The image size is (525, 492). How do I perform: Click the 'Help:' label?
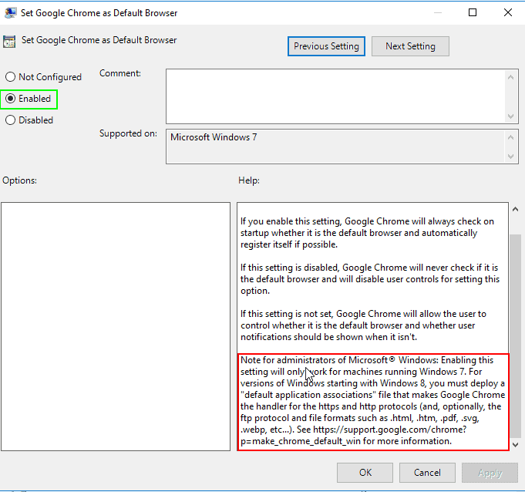249,180
